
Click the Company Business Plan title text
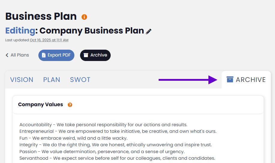92,31
